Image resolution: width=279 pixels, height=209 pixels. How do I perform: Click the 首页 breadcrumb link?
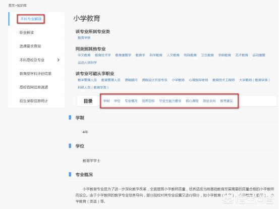[x=12, y=6]
